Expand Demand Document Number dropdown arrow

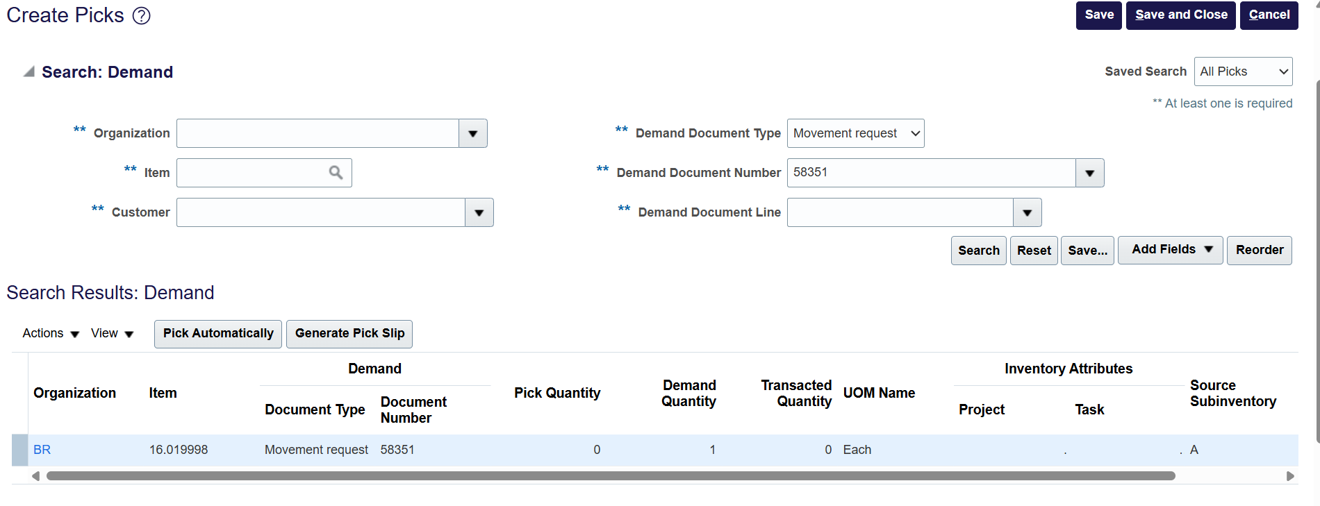pyautogui.click(x=1089, y=173)
